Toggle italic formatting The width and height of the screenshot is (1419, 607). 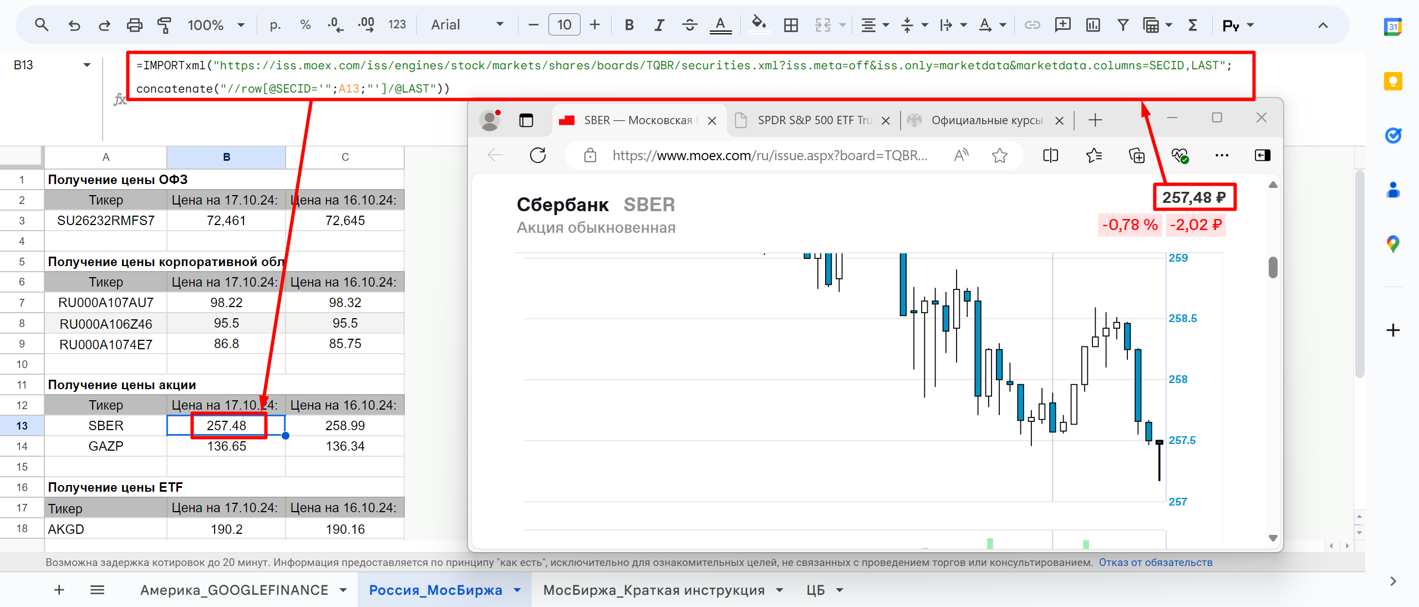tap(659, 25)
